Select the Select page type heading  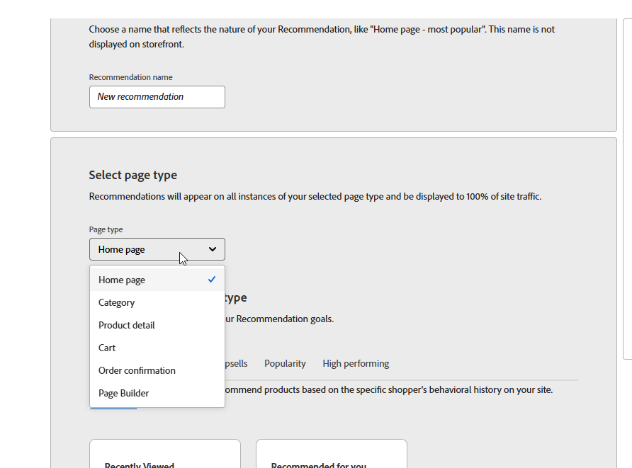click(132, 175)
